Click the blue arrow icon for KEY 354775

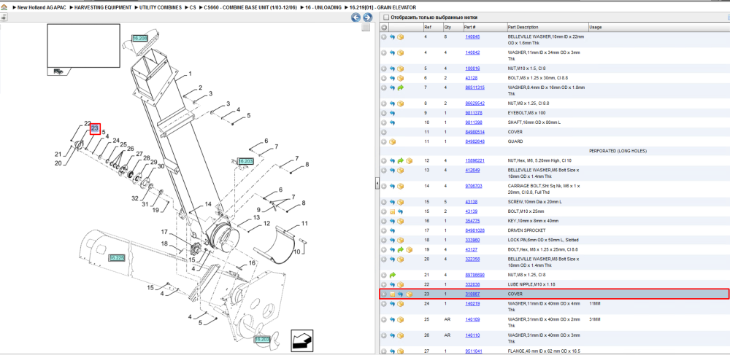(x=392, y=221)
